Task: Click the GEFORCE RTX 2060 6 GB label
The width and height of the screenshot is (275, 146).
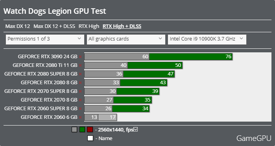Action: [49, 117]
